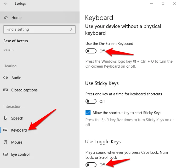
Task: Click the Keyboard icon in sidebar
Action: 5,130
